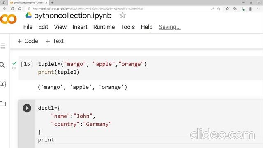Image resolution: width=263 pixels, height=148 pixels.
Task: Open the Tools menu
Action: click(x=128, y=27)
